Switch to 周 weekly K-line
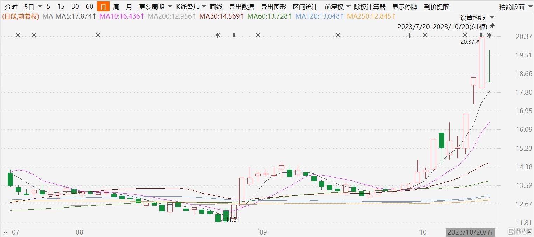The height and width of the screenshot is (237, 534). pos(116,7)
